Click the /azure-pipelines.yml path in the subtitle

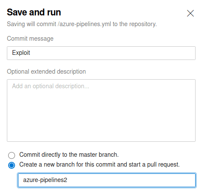[84, 24]
